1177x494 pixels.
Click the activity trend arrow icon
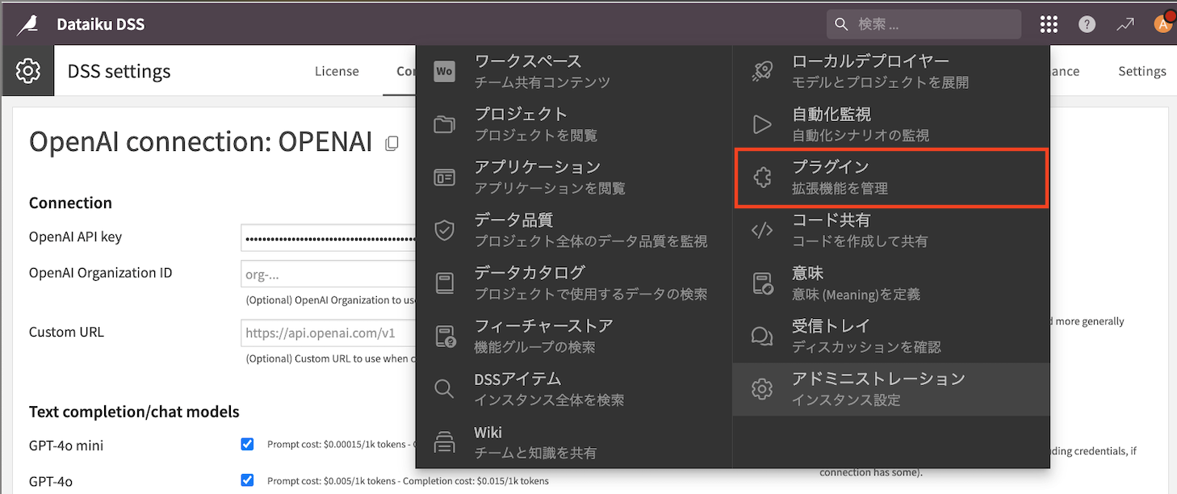coord(1125,24)
